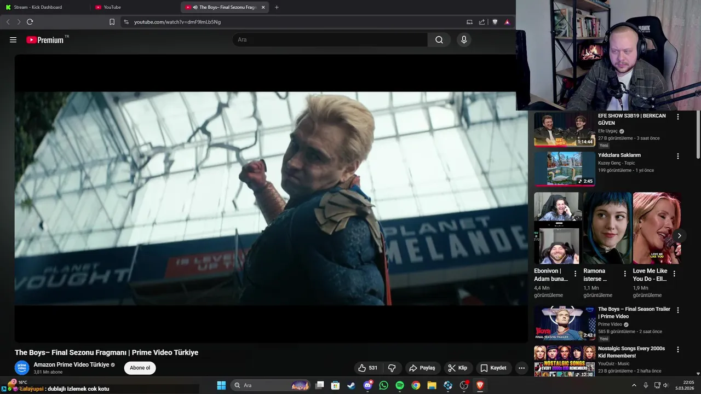Like the video with thumbs up
The image size is (701, 394).
coord(367,368)
